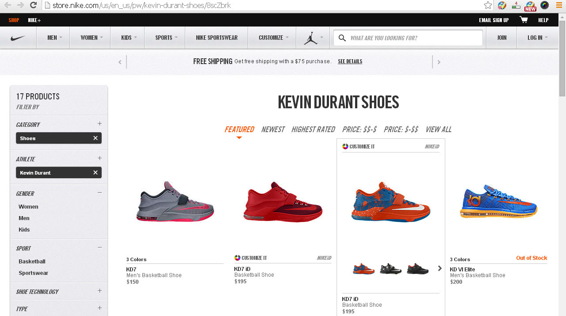Viewport: 566px width, 316px height.
Task: Collapse the Sport filter section
Action: 99,247
